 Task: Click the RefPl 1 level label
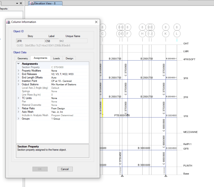point(187,144)
